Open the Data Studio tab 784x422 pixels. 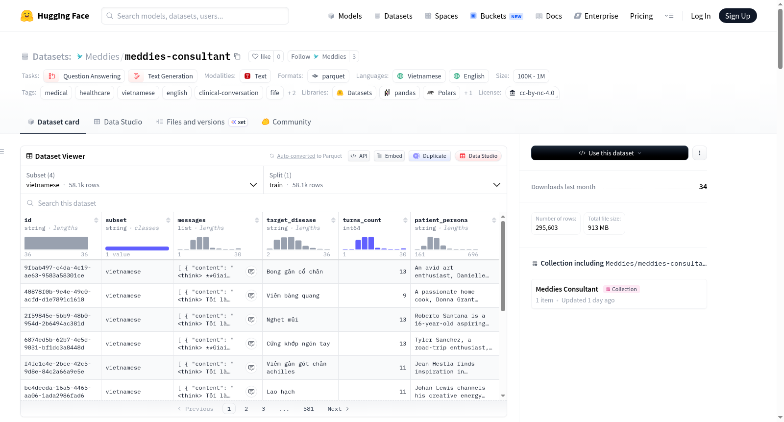point(118,122)
